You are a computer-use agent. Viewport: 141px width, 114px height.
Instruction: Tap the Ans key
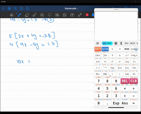125,103
